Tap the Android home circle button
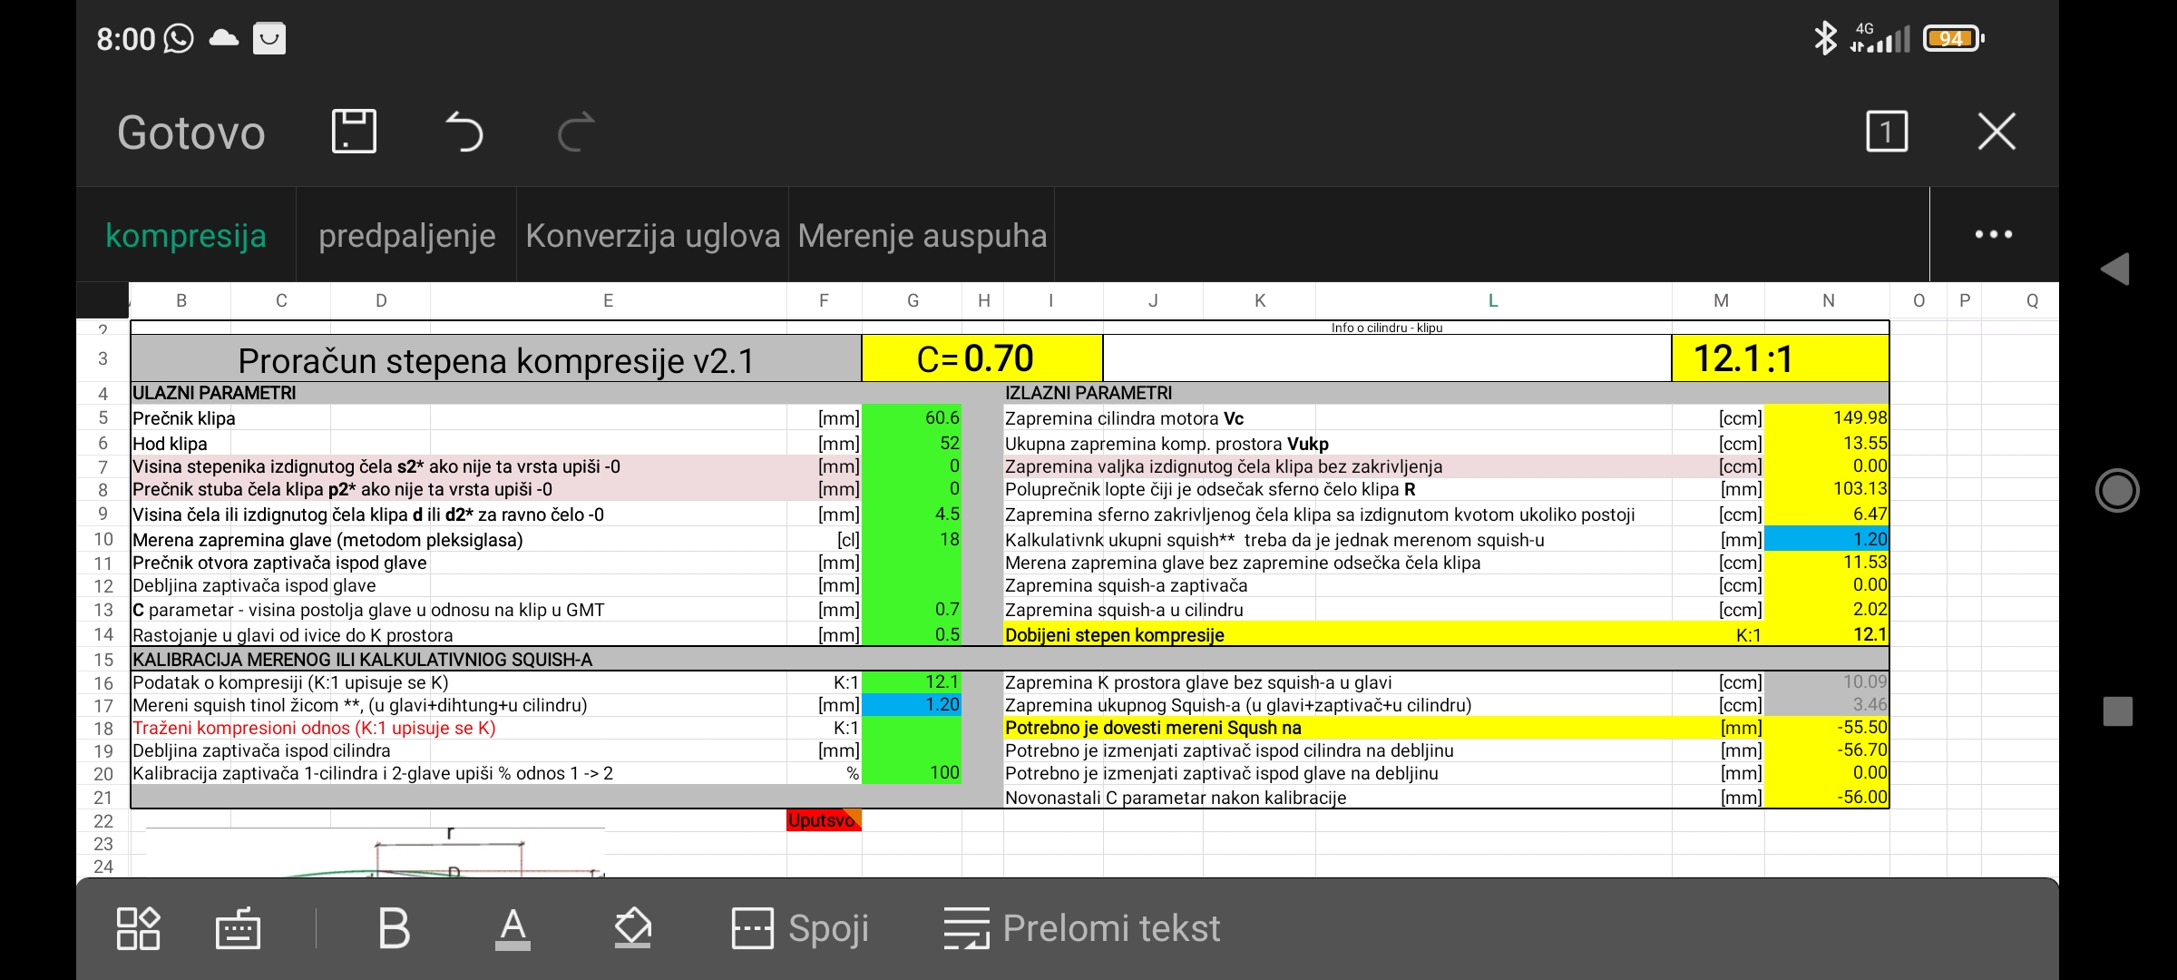The width and height of the screenshot is (2177, 980). [x=2117, y=490]
